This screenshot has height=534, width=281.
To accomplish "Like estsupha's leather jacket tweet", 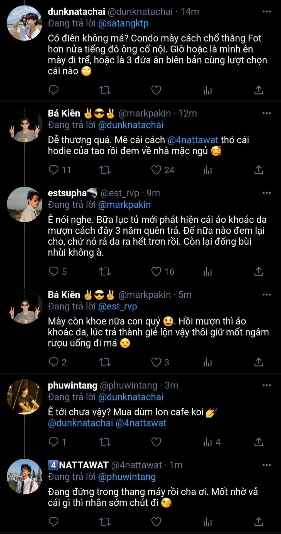I will (x=156, y=272).
